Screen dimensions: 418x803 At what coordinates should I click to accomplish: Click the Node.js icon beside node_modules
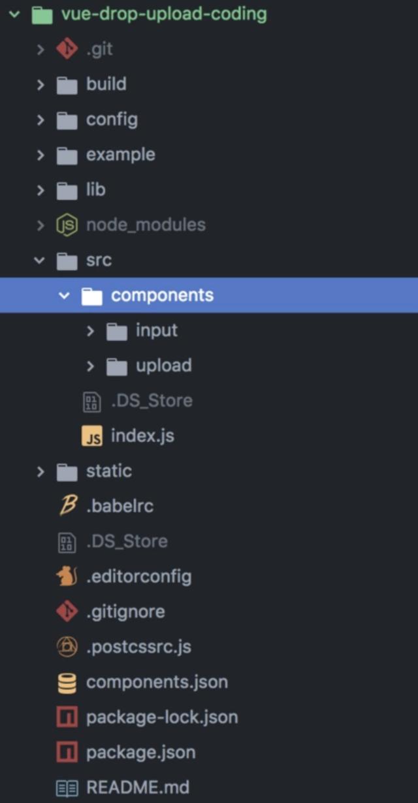click(x=67, y=225)
